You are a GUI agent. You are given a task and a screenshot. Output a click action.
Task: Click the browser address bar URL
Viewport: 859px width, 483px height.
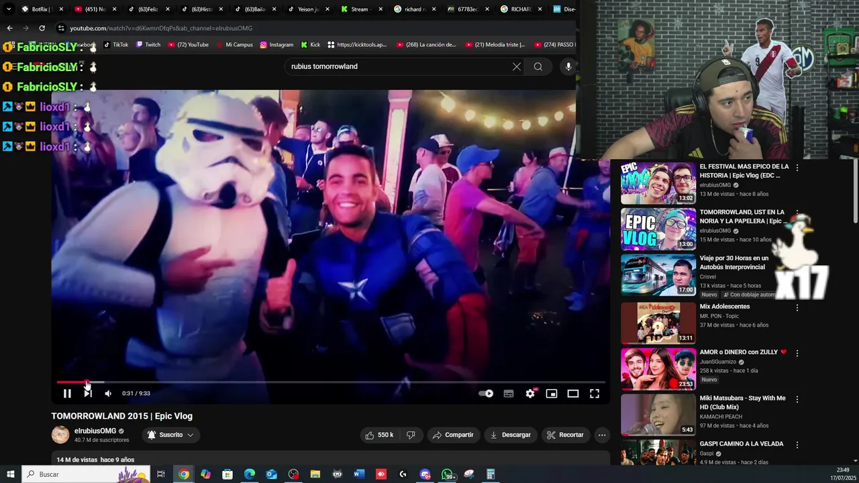(161, 28)
